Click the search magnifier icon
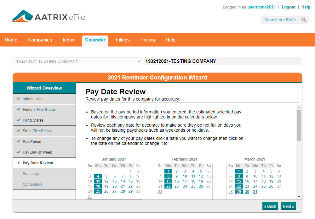Image resolution: width=315 pixels, height=219 pixels. (304, 20)
